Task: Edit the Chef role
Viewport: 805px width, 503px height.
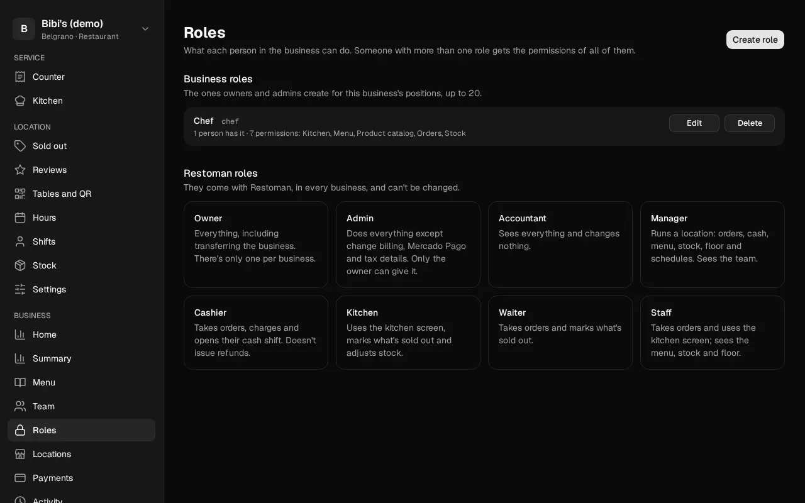Action: 694,123
